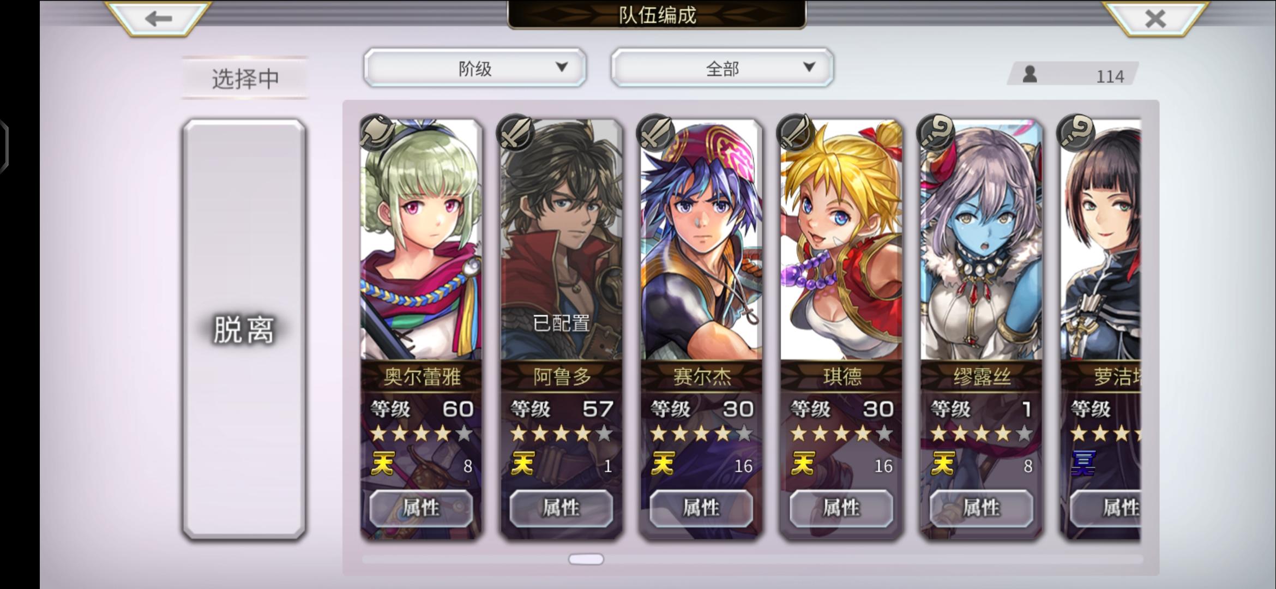Tap the sword icon on 赛尔杰's card
Image resolution: width=1276 pixels, height=589 pixels.
tap(656, 133)
